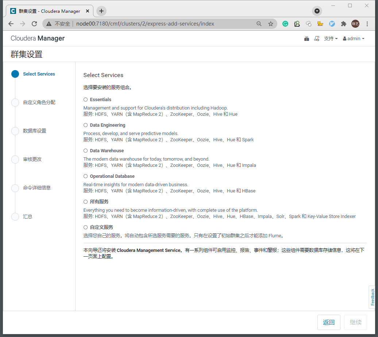Open the admin user dropdown
Viewport: 378px width, 337px height.
tap(354, 39)
